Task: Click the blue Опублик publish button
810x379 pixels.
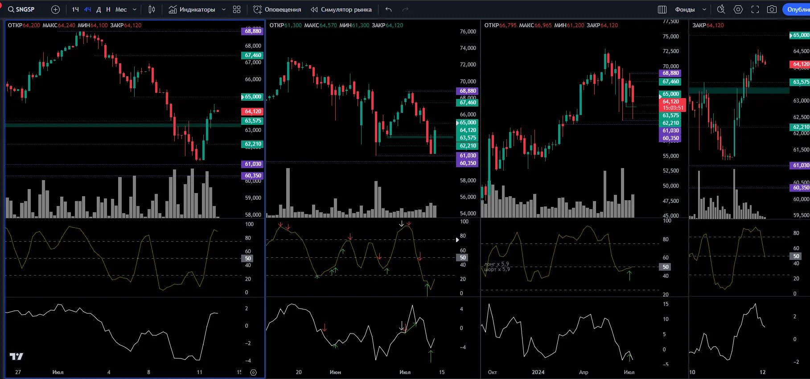Action: click(797, 9)
